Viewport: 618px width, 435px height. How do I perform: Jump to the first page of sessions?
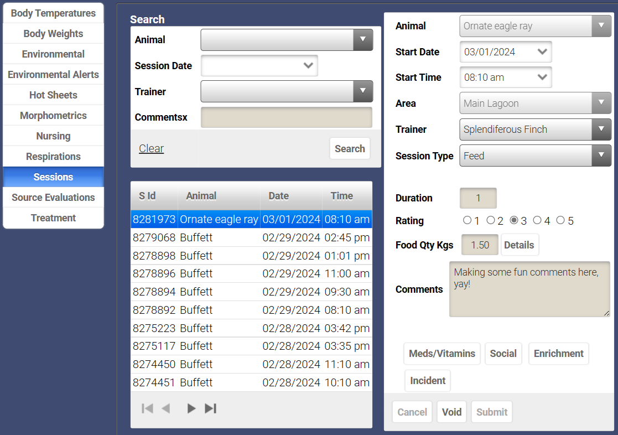(147, 408)
